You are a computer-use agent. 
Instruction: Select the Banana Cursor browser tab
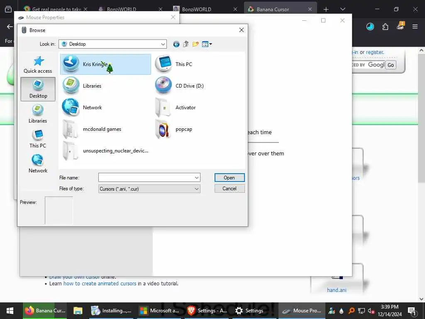pos(280,10)
